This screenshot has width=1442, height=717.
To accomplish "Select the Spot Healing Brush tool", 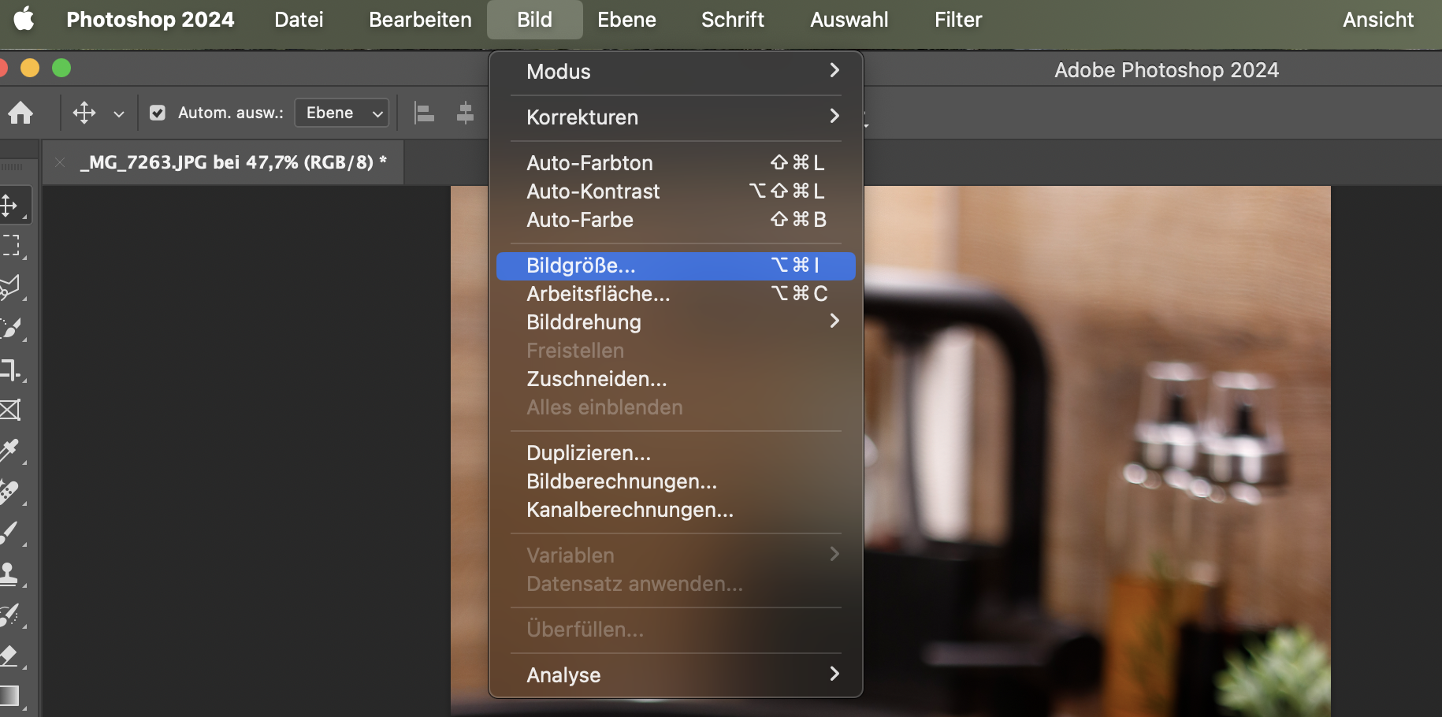I will 11,492.
